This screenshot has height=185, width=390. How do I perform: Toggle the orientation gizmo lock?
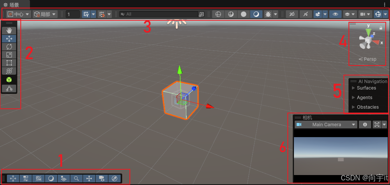click(381, 28)
